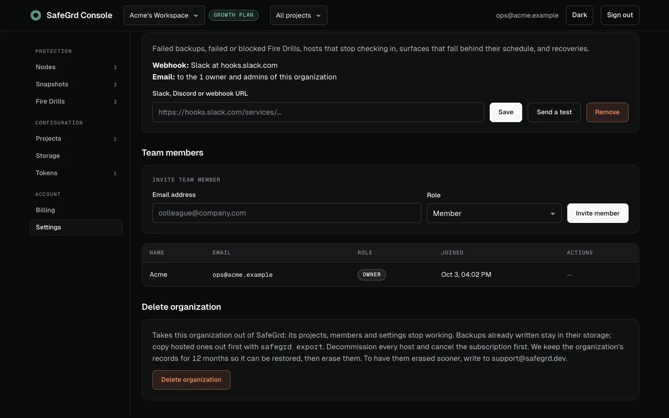Expand the All projects filter dropdown
This screenshot has height=418, width=669.
298,15
